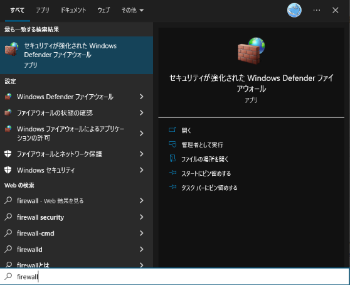
Task: Select ファイアウォールとネットワーク保護 result
Action: pos(77,154)
